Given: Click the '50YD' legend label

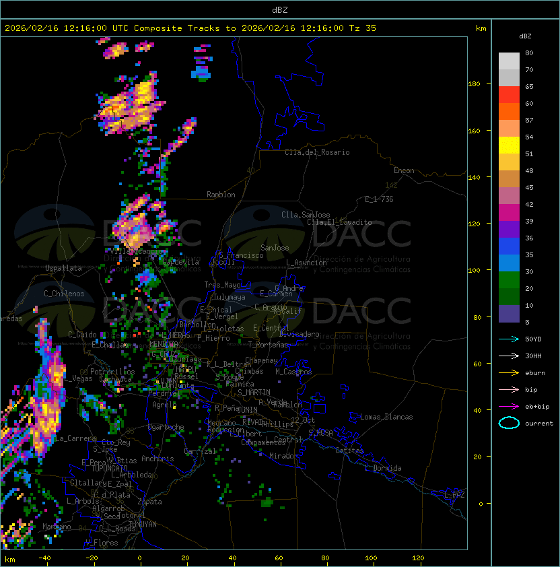Looking at the screenshot, I should tap(533, 339).
